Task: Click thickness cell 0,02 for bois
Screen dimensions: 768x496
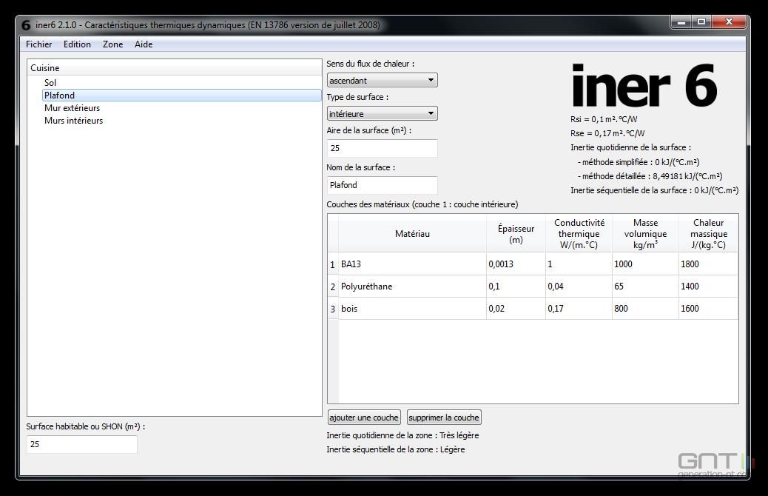Action: 516,309
